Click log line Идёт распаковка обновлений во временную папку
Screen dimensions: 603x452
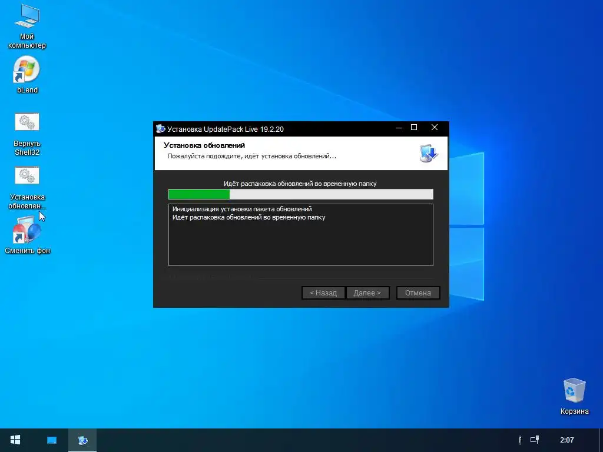coord(249,218)
